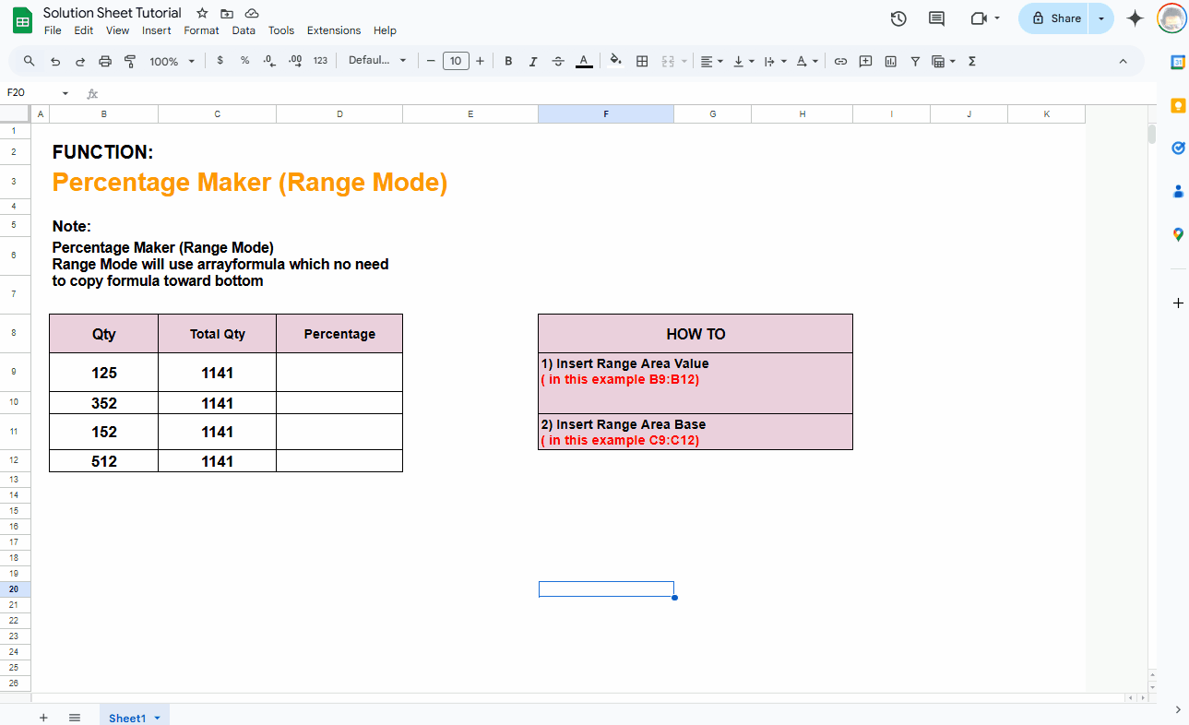Screen dimensions: 1189x725
Task: Open all comments panel
Action: coord(936,18)
